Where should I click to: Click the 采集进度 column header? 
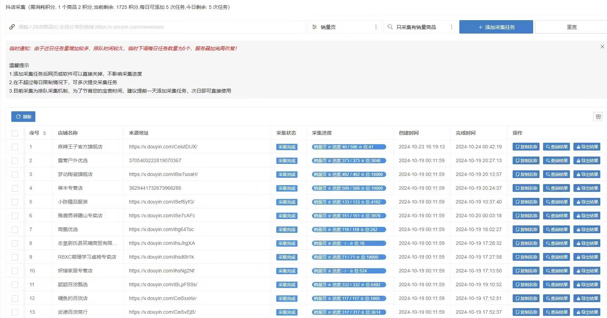322,133
